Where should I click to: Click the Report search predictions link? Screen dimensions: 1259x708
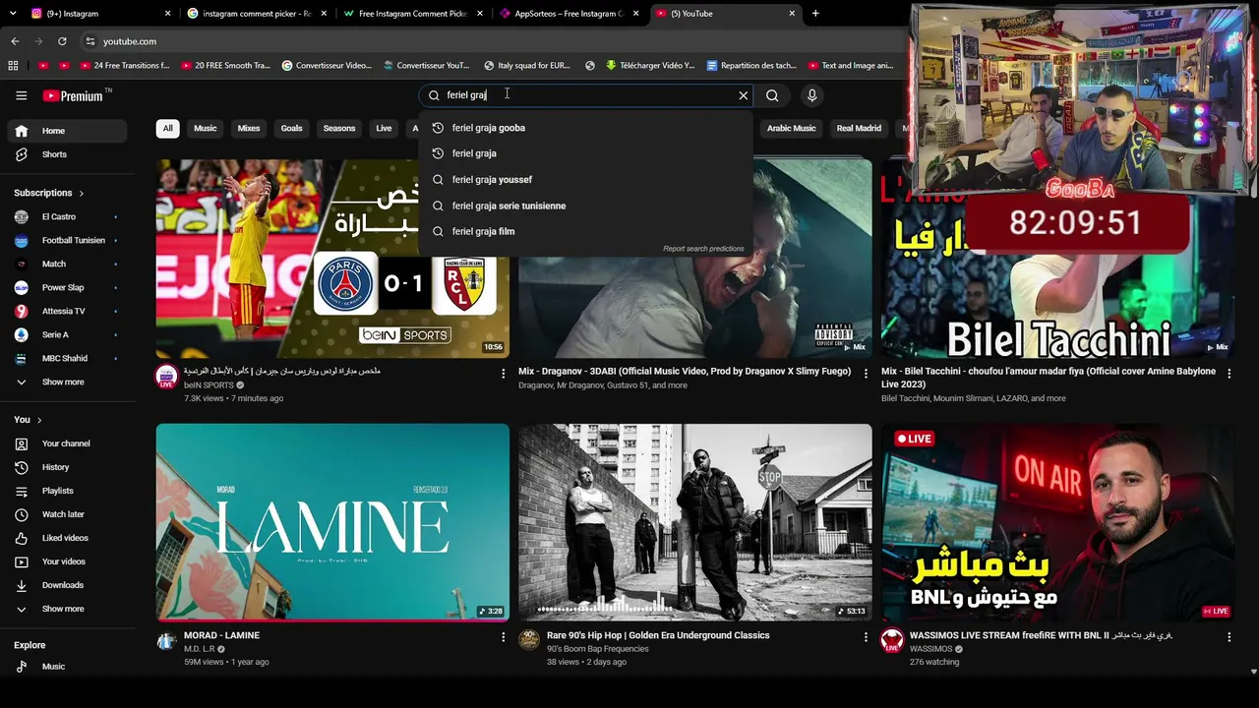point(703,249)
